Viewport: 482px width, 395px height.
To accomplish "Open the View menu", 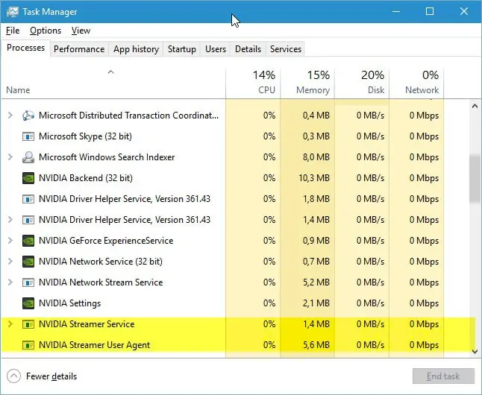I will point(81,31).
